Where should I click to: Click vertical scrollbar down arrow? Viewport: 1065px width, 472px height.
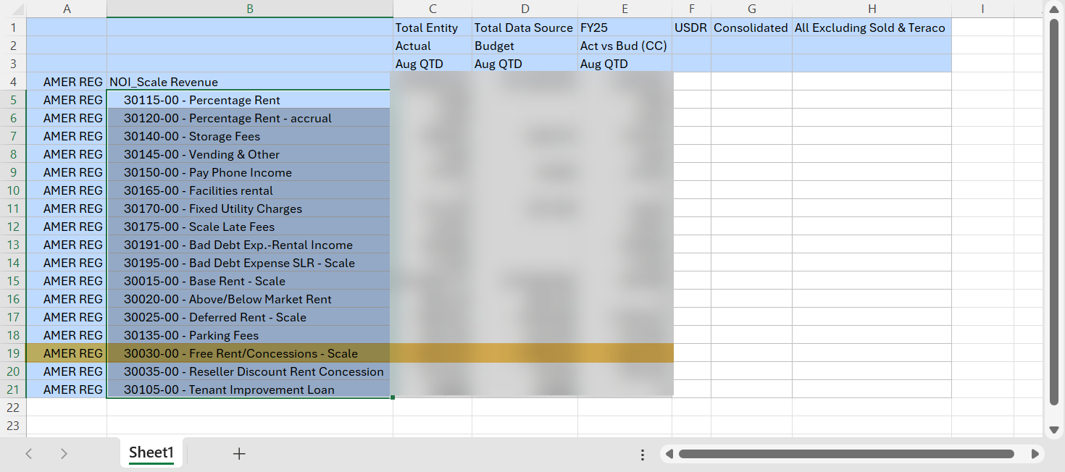1054,430
